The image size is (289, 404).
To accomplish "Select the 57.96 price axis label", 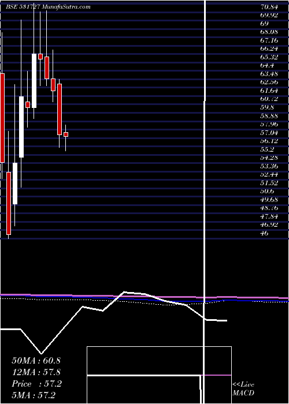I will pos(269,124).
